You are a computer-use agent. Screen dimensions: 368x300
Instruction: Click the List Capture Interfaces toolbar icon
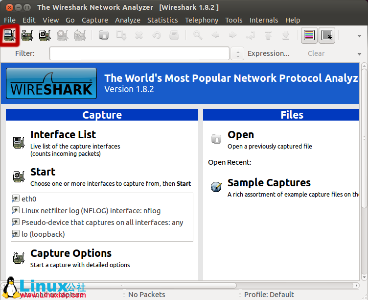point(9,35)
